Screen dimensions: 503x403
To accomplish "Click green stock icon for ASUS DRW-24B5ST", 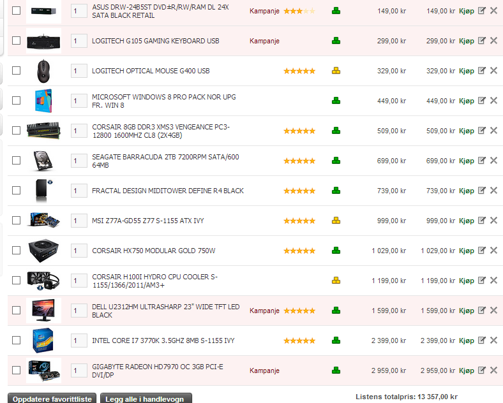I will (336, 11).
